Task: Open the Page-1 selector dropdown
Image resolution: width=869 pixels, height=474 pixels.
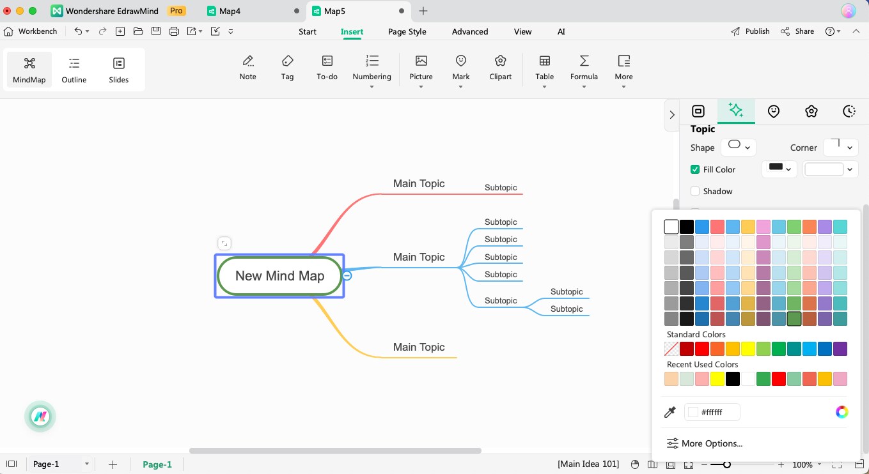Action: 61,464
